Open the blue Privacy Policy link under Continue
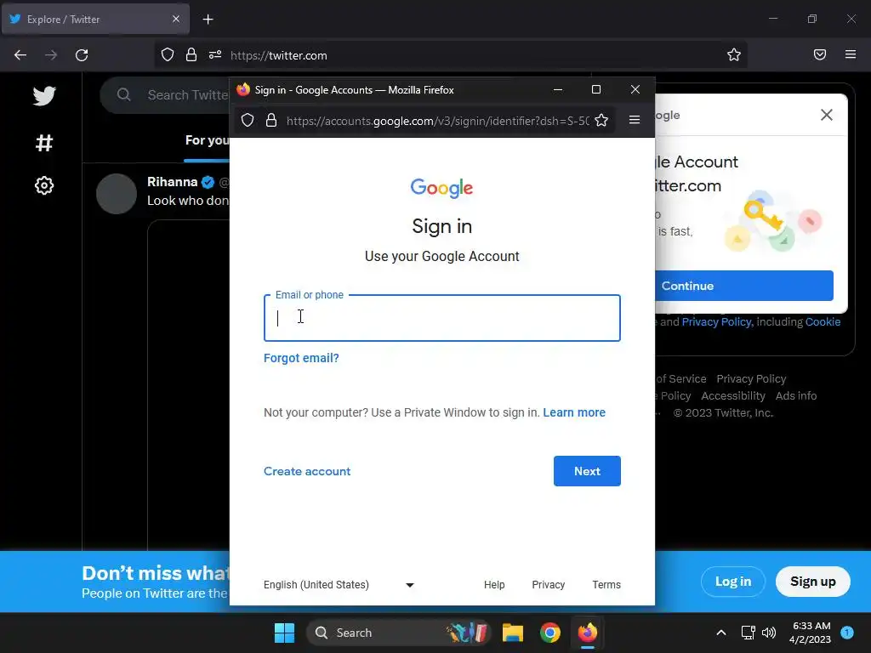 point(716,322)
